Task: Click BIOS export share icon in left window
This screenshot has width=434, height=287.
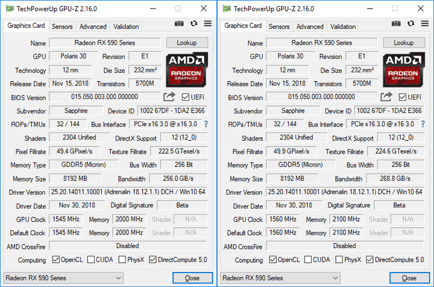Action: coord(169,96)
